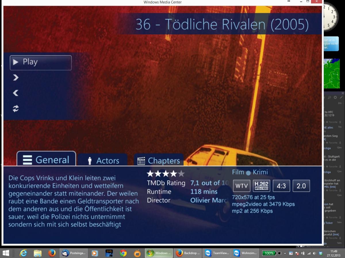Open Action Center flag icon in the tray

click(x=297, y=253)
